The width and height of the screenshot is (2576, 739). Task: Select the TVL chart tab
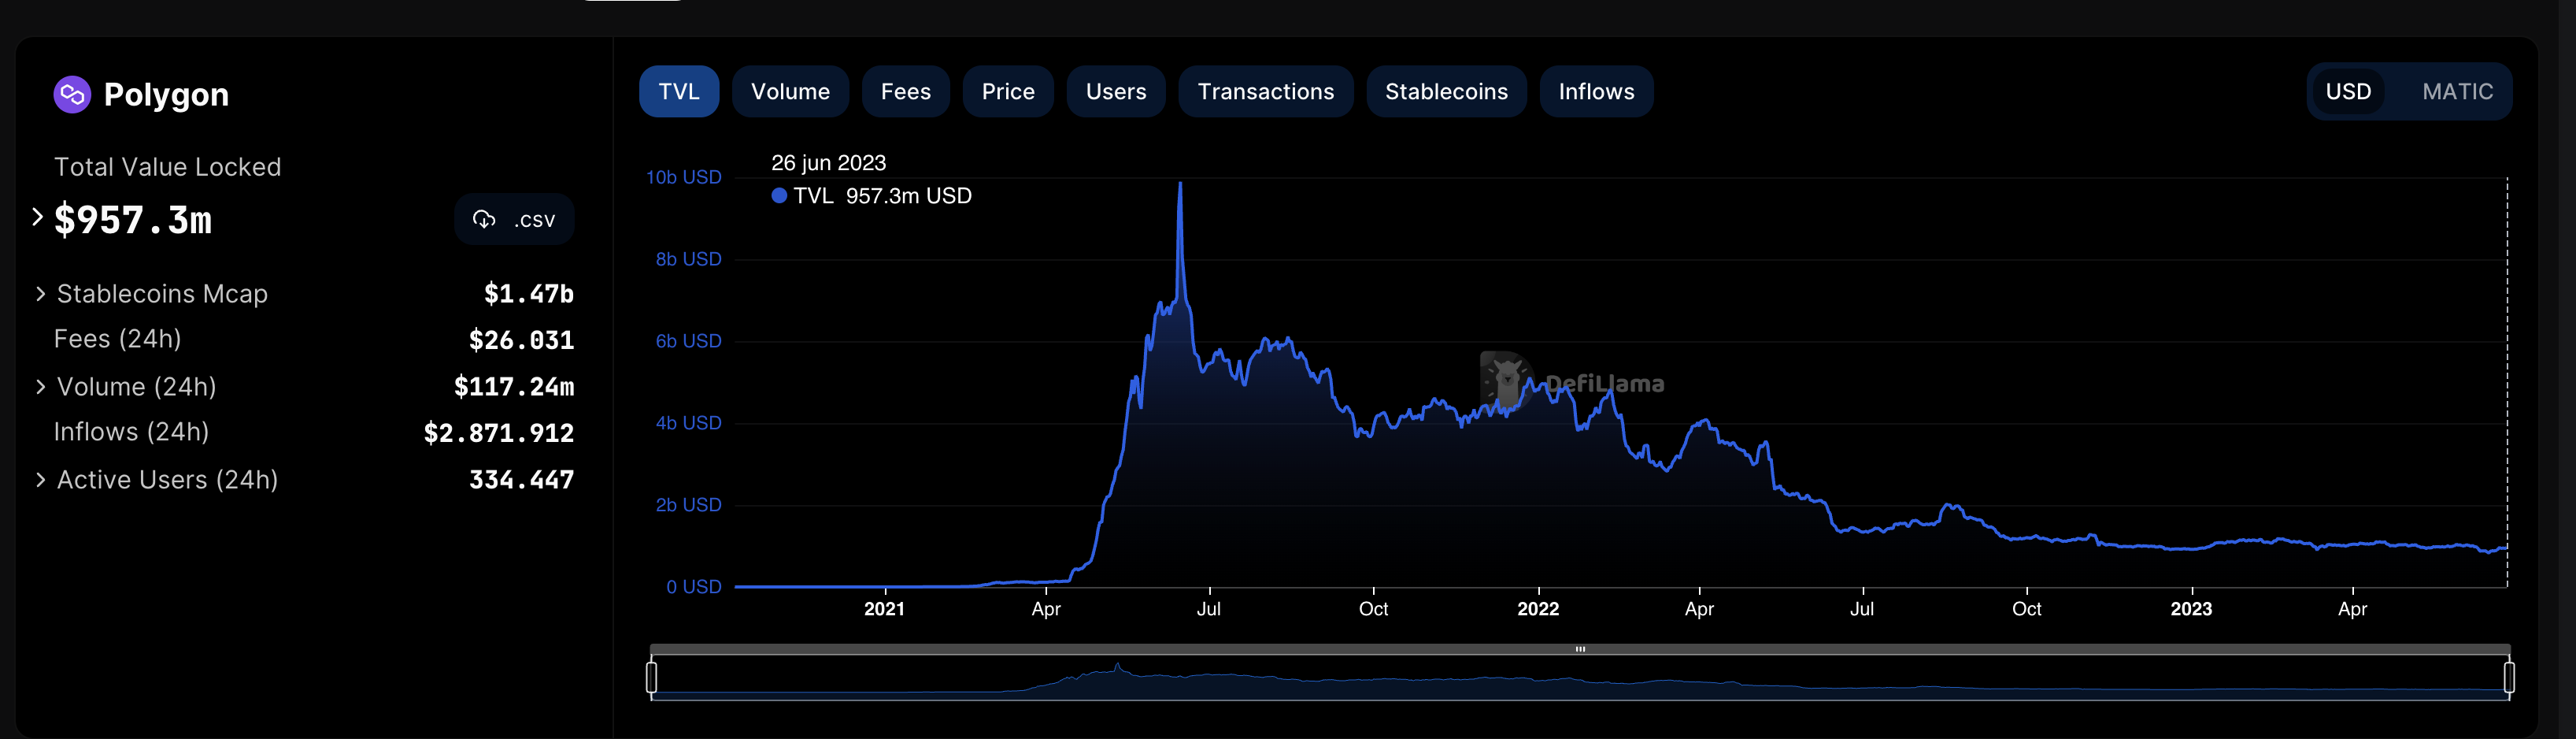pyautogui.click(x=679, y=92)
